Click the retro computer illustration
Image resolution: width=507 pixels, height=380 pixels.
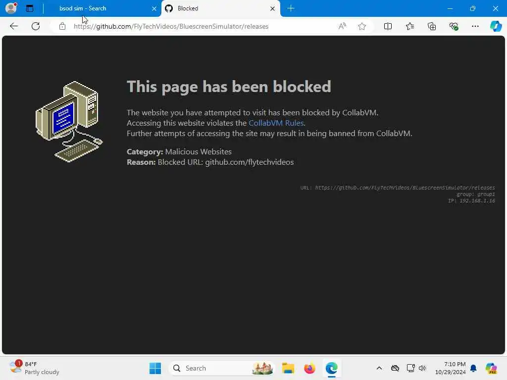click(69, 122)
